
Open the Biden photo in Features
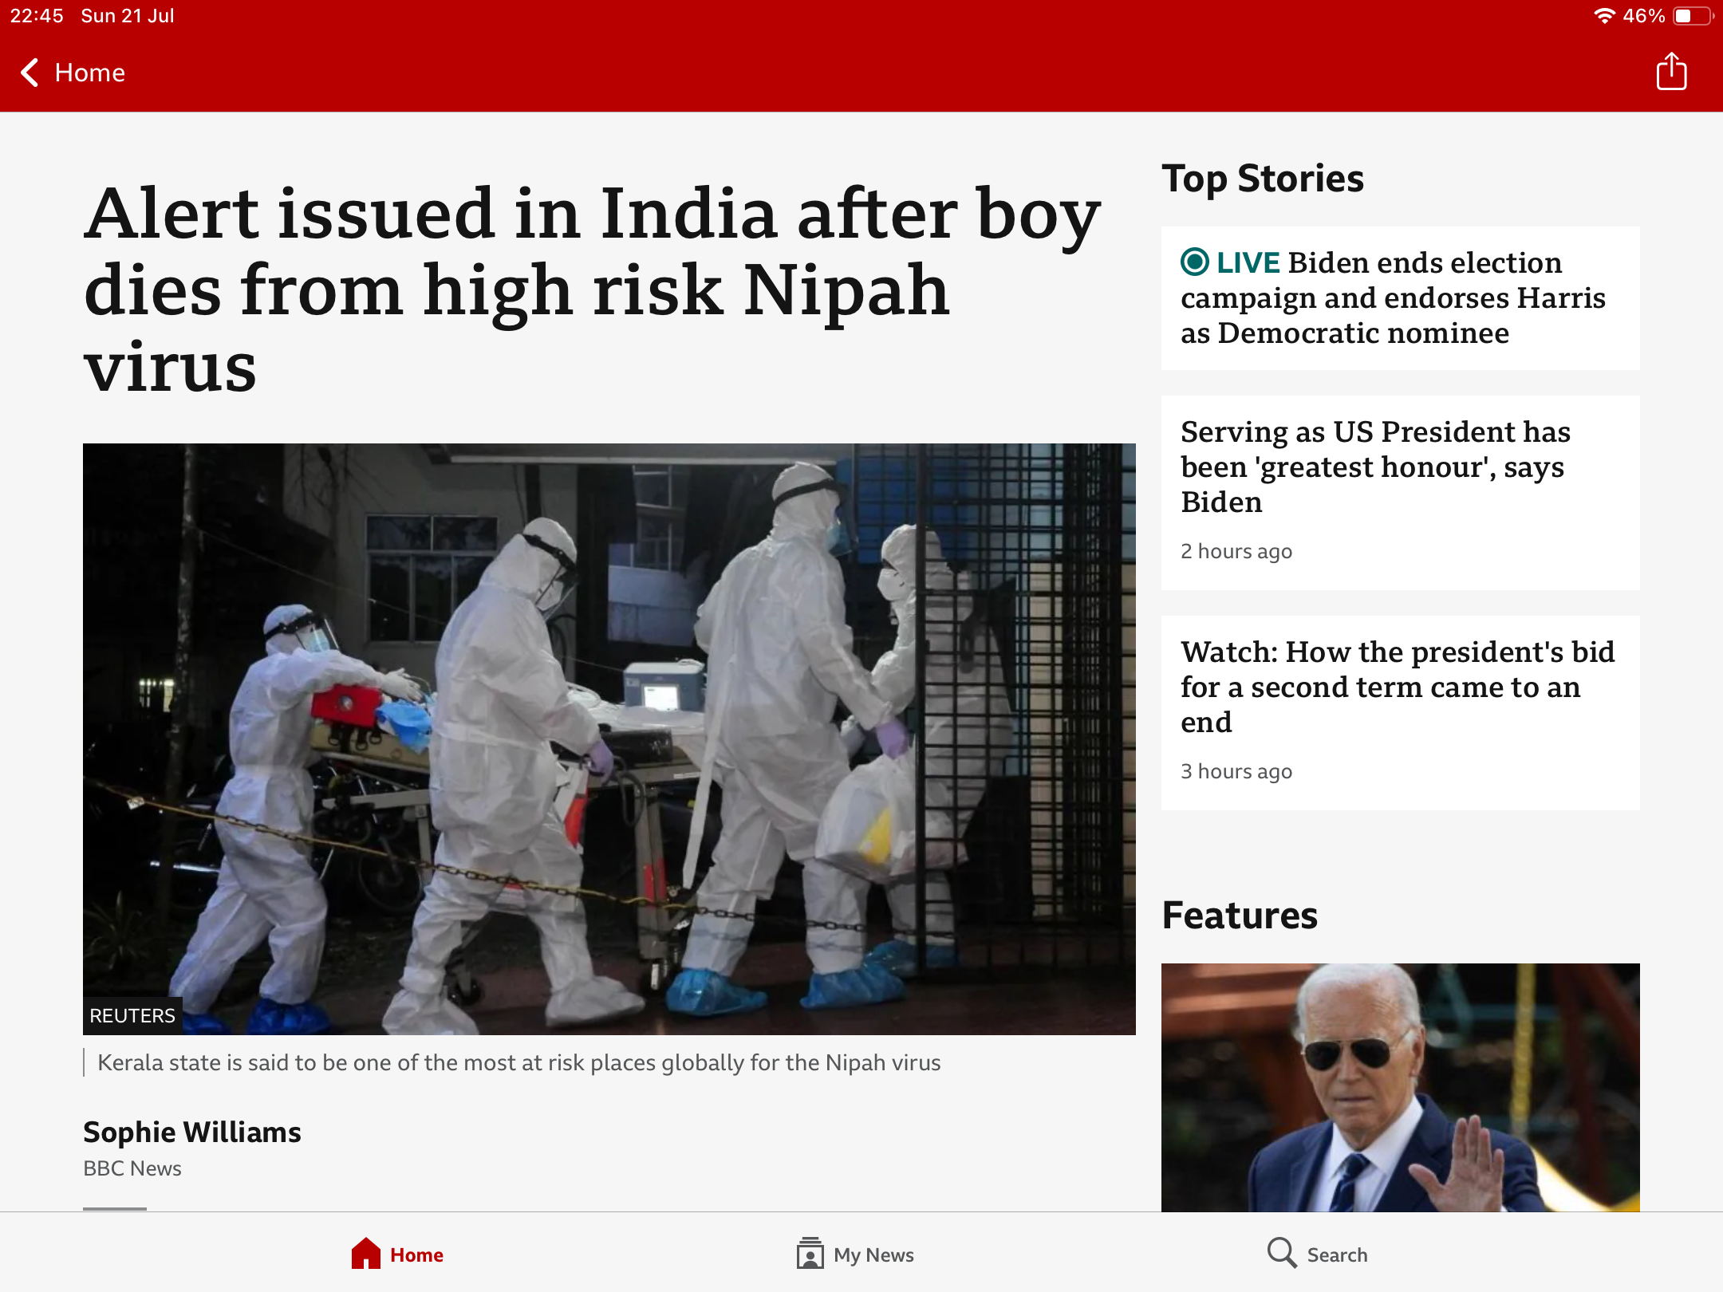click(1400, 1088)
